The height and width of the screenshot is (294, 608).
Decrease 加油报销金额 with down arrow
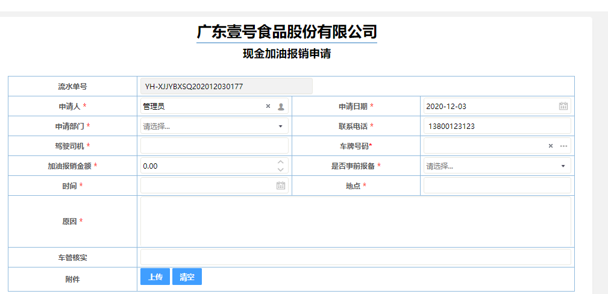(x=281, y=169)
